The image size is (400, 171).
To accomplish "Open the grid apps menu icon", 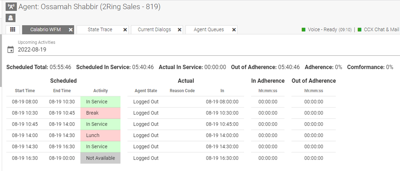I will pyautogui.click(x=13, y=30).
